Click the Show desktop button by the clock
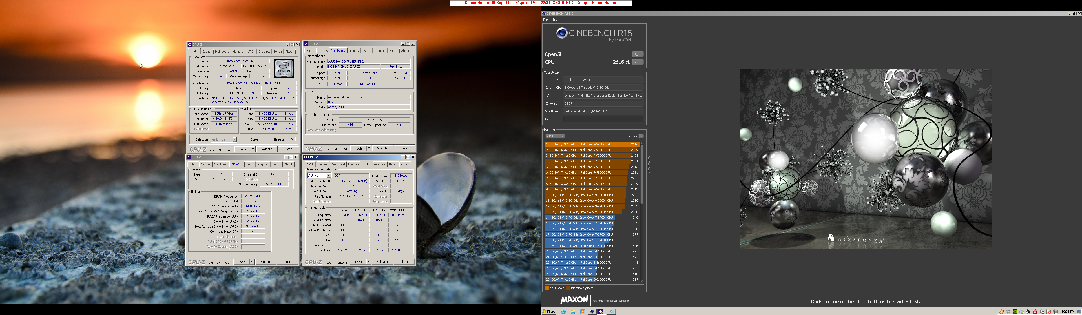1082x315 pixels. tap(1079, 312)
